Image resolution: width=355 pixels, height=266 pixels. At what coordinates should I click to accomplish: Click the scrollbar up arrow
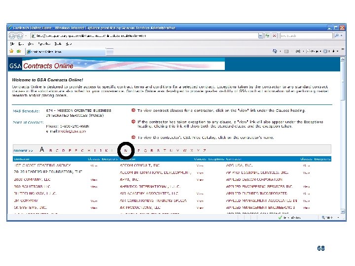pyautogui.click(x=343, y=59)
